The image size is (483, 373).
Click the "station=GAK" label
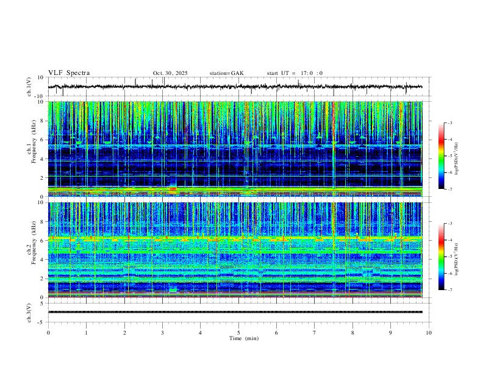226,73
